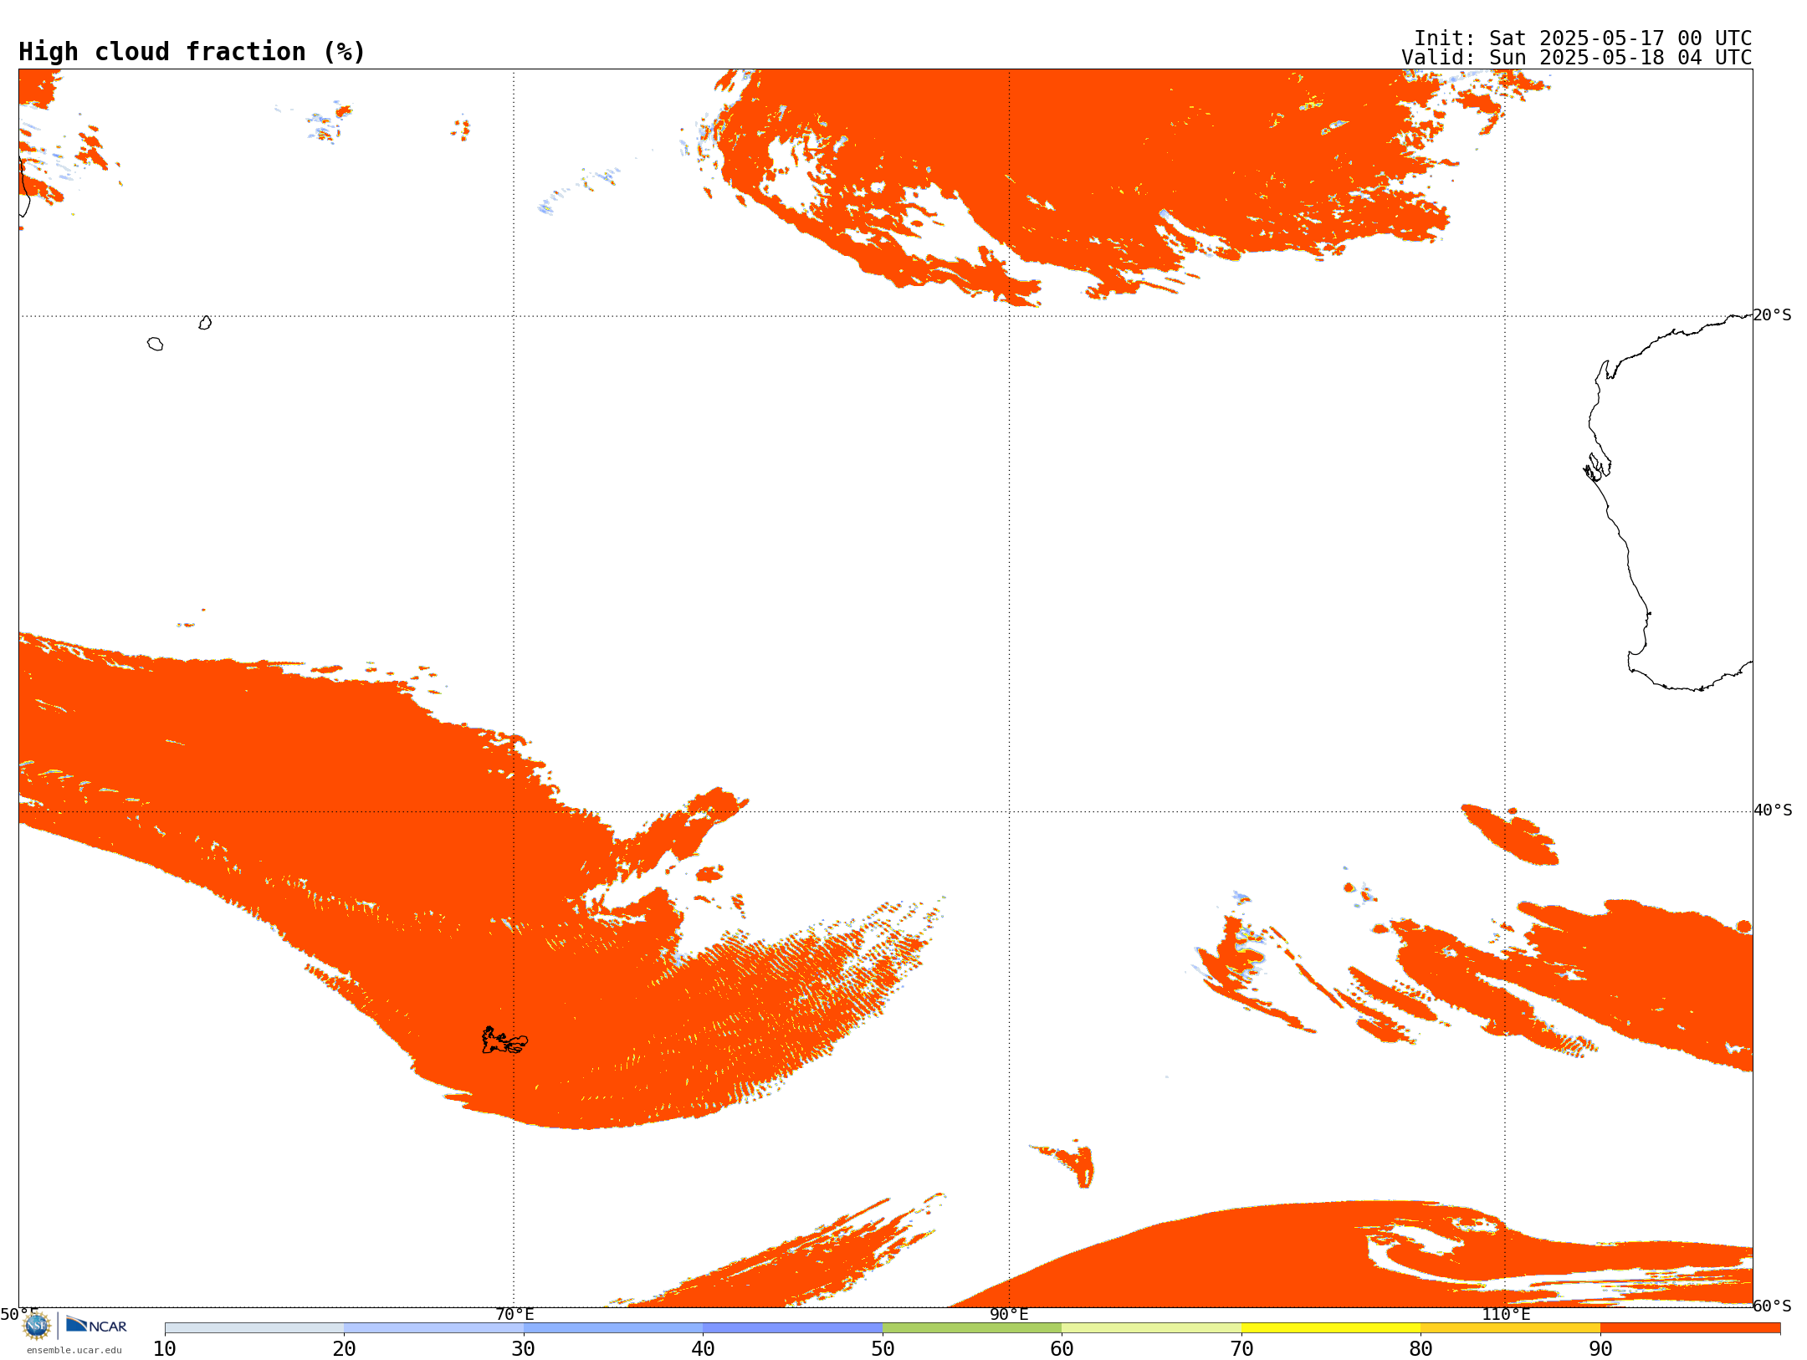
Task: Click the colorbar tick label 90
Action: pyautogui.click(x=1600, y=1349)
